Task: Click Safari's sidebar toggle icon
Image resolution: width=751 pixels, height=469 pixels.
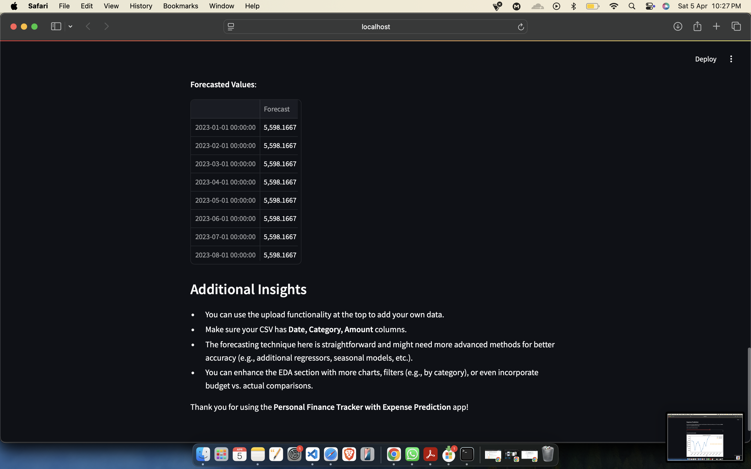Action: click(56, 26)
